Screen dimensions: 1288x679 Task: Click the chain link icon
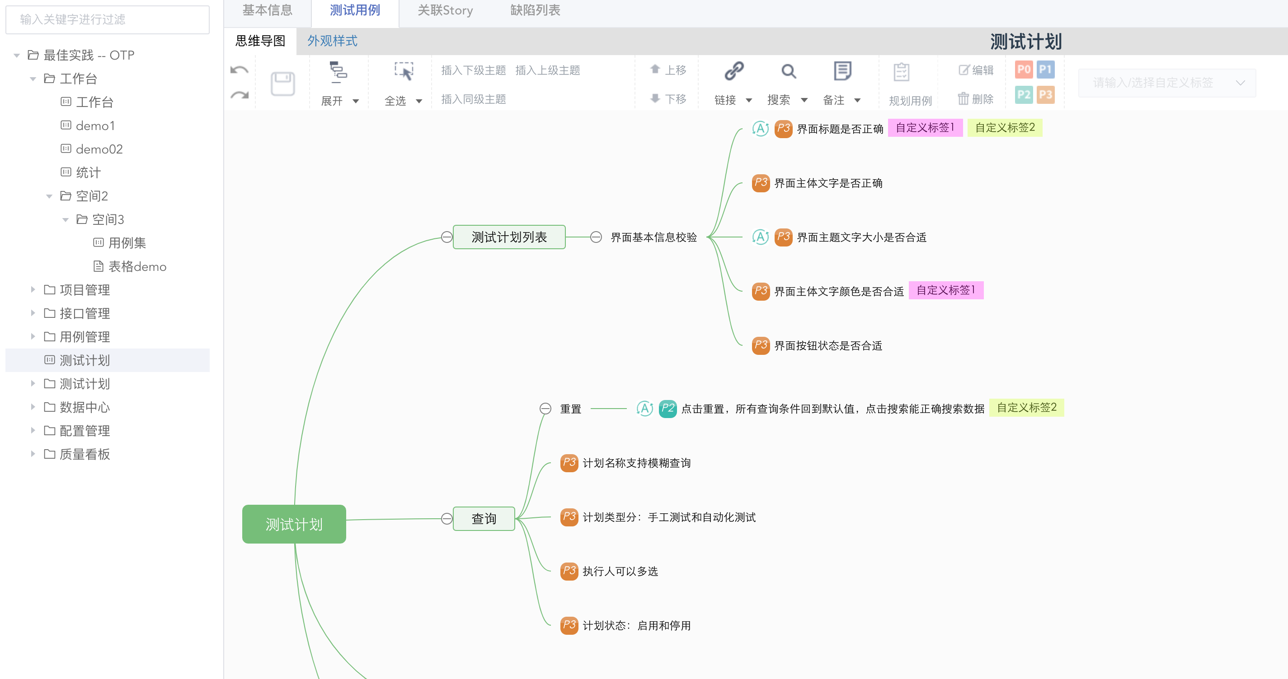pos(733,71)
